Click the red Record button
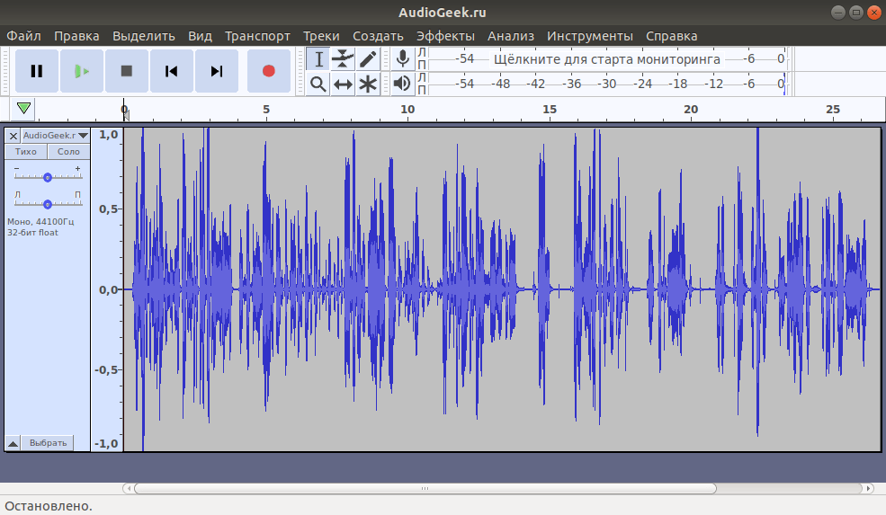The image size is (886, 515). pyautogui.click(x=268, y=71)
